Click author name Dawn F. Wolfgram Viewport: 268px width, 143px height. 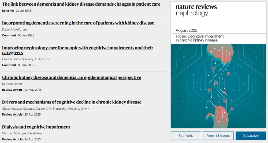14,29
